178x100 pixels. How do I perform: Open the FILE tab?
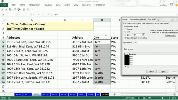pyautogui.click(x=4, y=5)
